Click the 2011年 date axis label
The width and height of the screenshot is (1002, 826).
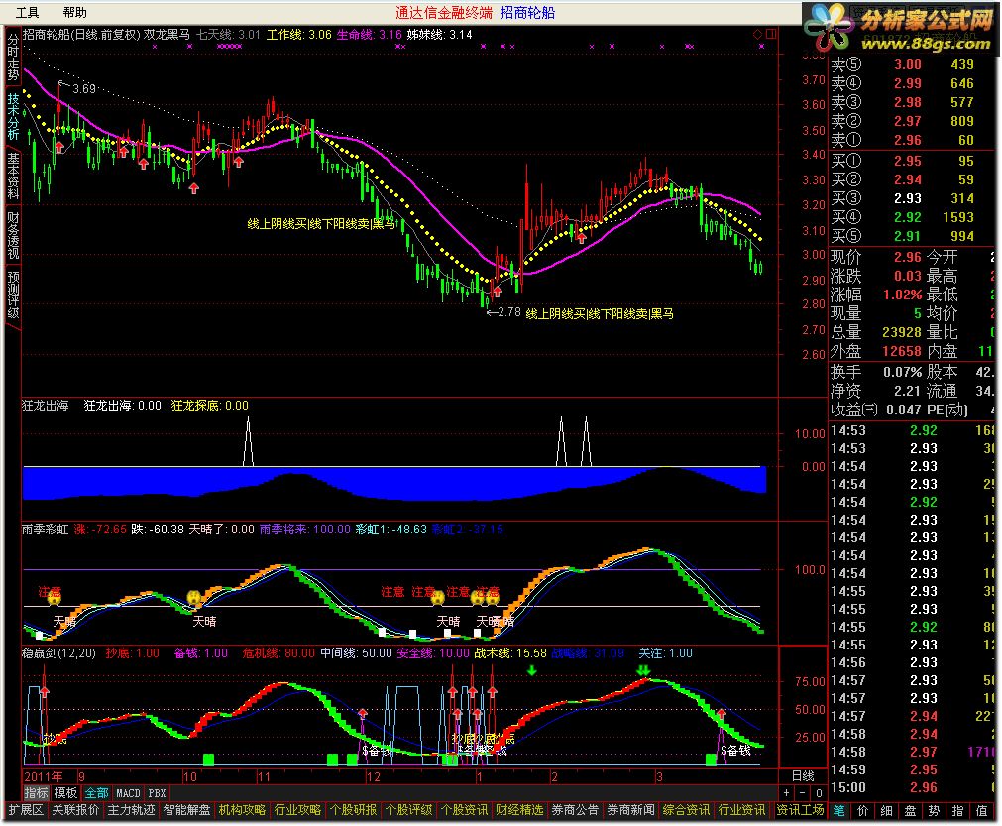click(x=44, y=776)
